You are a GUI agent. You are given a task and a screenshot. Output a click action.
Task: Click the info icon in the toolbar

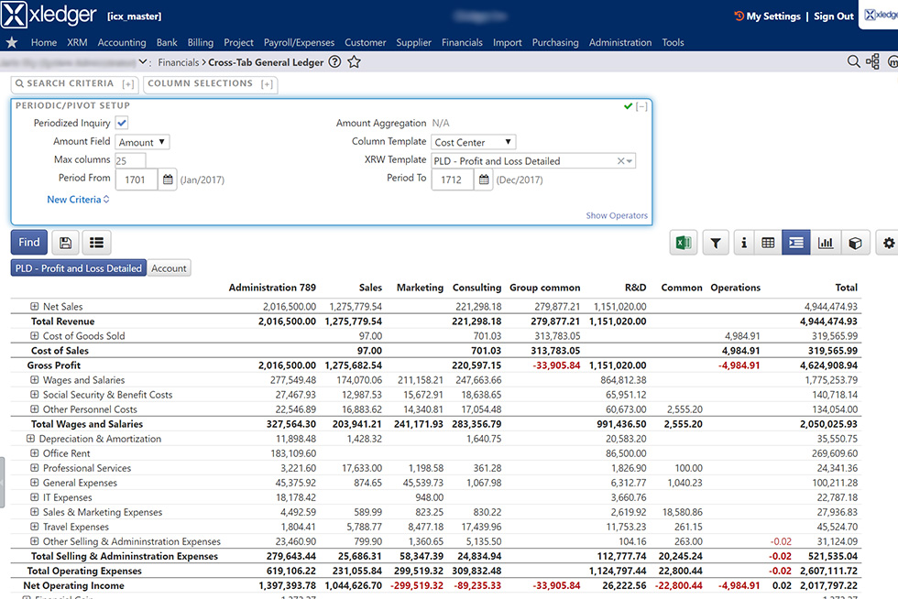[743, 242]
